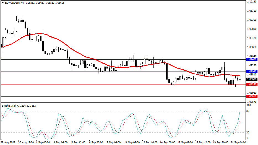Click the 20 level on stochastic scale
This screenshot has height=145, width=258.
[x=248, y=132]
